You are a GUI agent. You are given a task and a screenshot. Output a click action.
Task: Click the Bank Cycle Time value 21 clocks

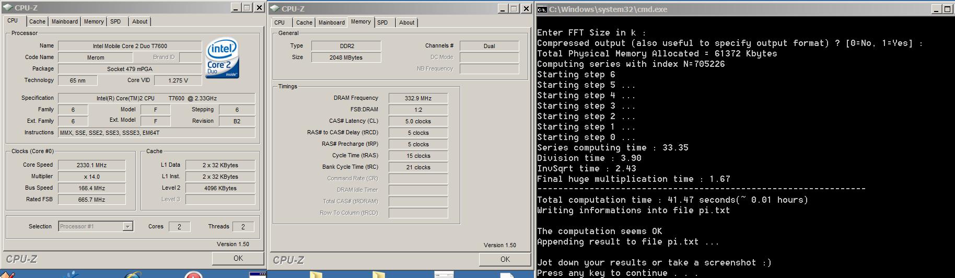coord(418,167)
